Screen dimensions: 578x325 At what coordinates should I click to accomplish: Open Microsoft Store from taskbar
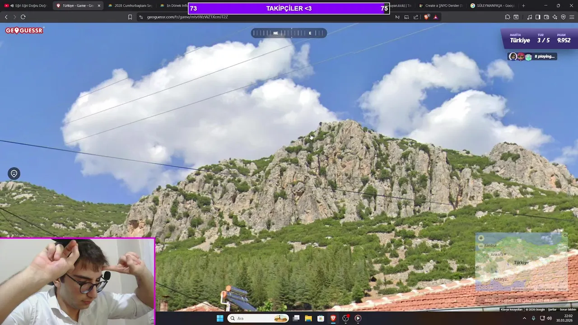pyautogui.click(x=321, y=318)
